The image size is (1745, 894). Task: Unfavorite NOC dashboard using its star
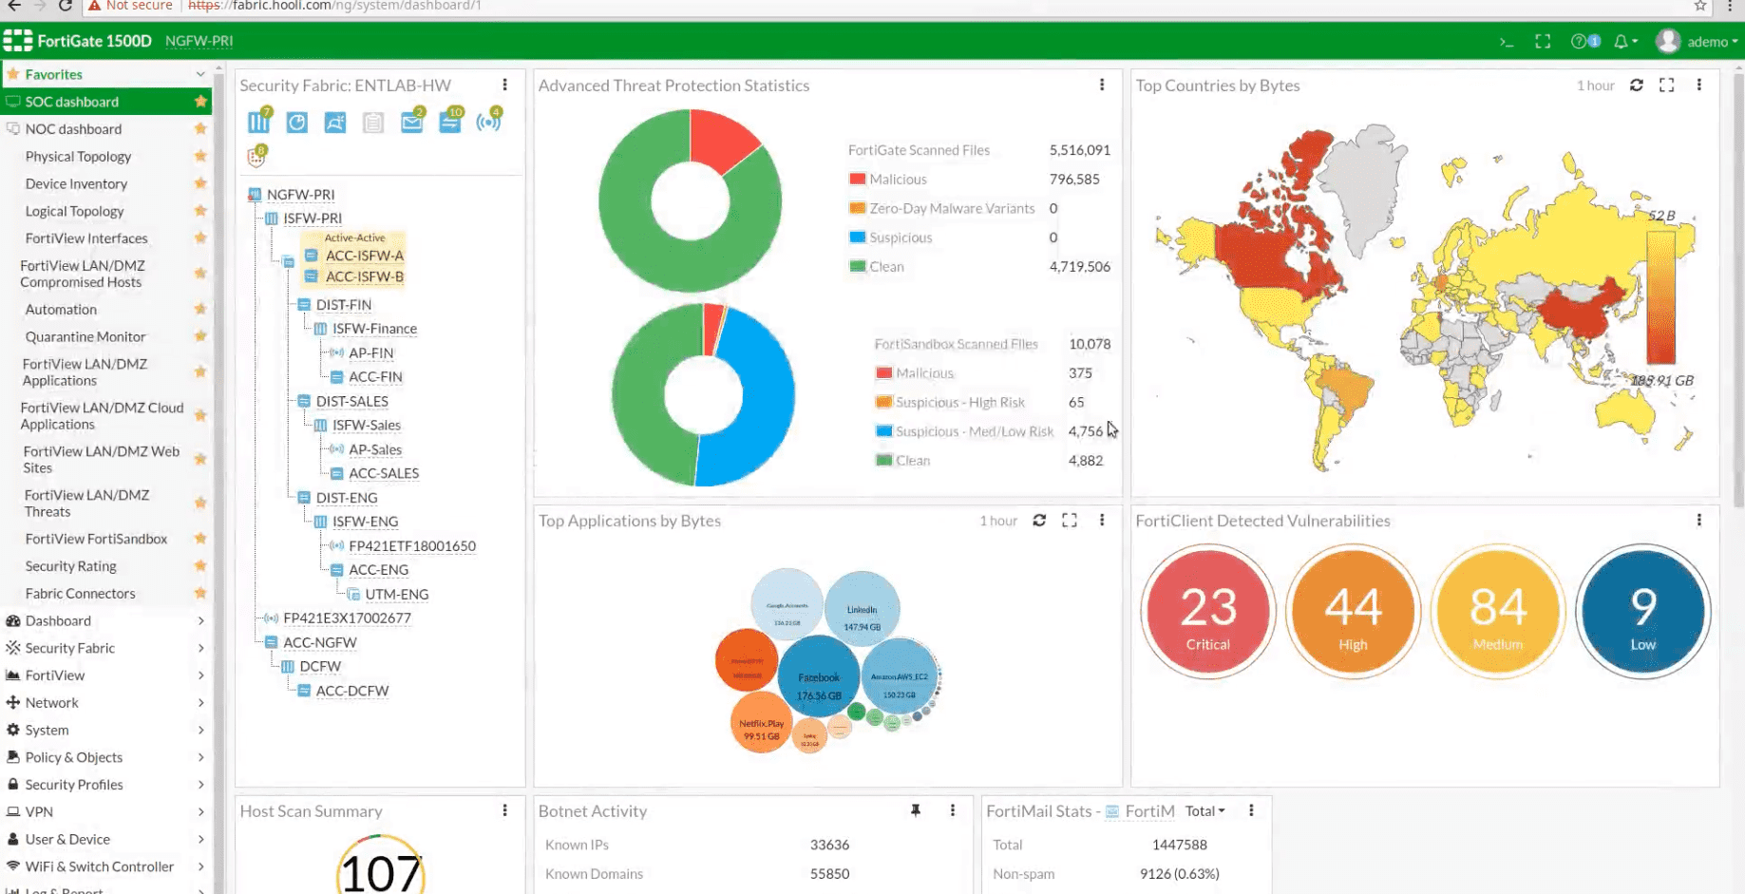pos(200,129)
